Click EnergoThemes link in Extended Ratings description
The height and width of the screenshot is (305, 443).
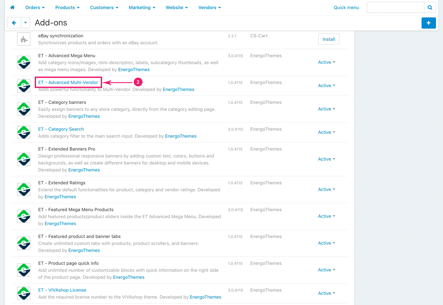click(x=60, y=197)
